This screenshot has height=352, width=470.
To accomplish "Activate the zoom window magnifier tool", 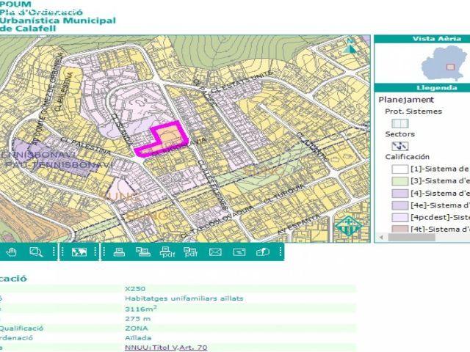I will (x=35, y=252).
